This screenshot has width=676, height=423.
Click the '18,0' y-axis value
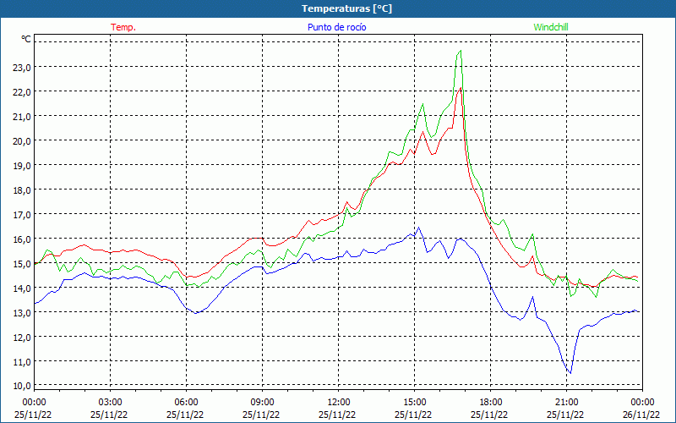[x=22, y=190]
